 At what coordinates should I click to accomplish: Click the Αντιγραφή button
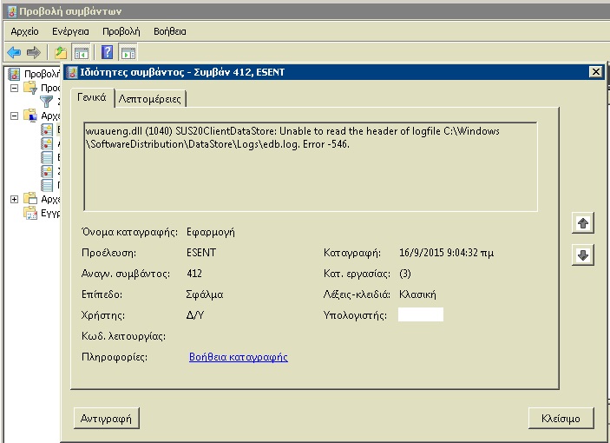point(106,419)
